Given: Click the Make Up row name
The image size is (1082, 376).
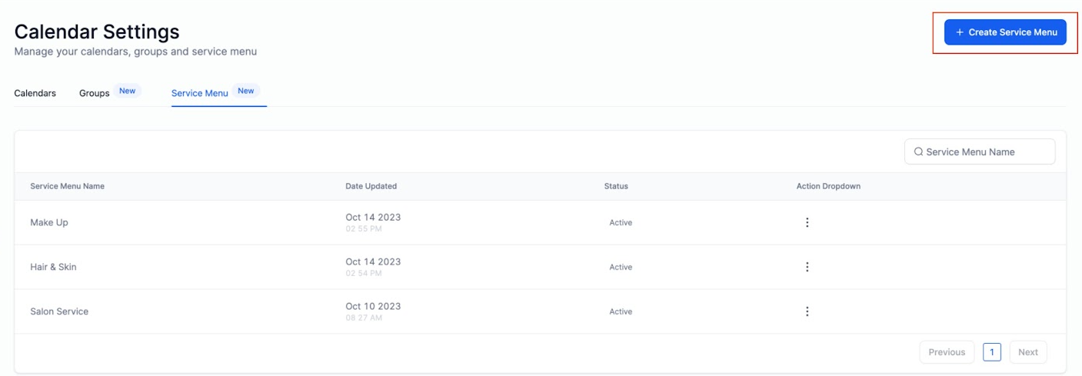Looking at the screenshot, I should coord(49,222).
